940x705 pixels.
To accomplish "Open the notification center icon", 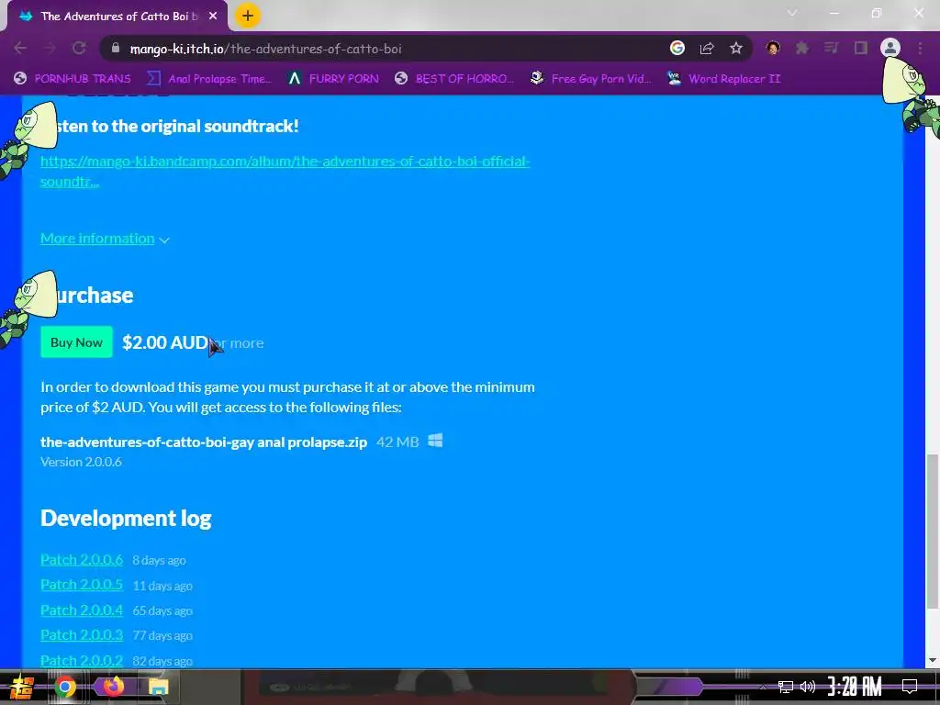I will (910, 687).
